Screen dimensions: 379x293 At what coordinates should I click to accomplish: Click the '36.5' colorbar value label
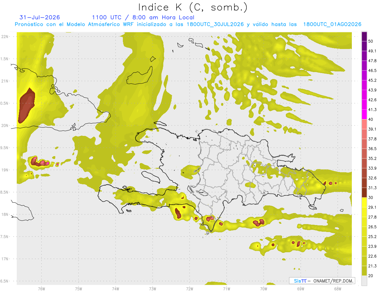372,149
